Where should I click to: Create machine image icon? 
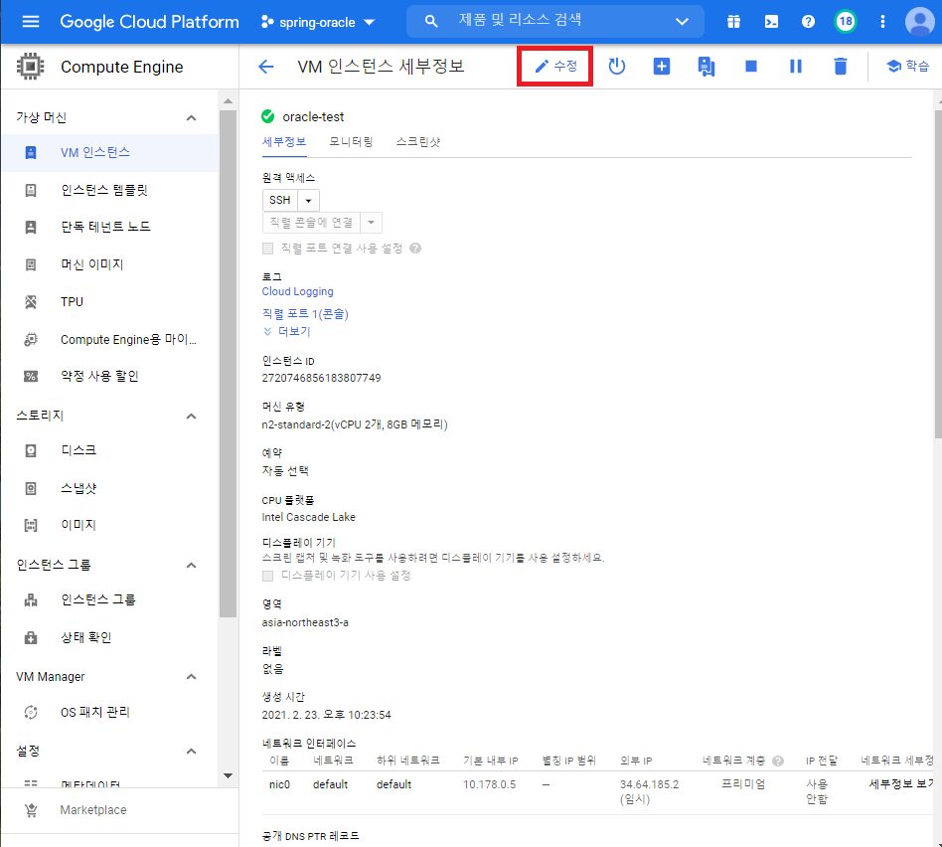click(x=706, y=67)
